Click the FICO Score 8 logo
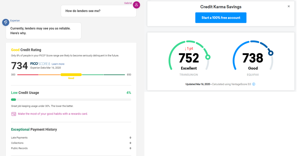This screenshot has height=156, width=297. click(40, 64)
